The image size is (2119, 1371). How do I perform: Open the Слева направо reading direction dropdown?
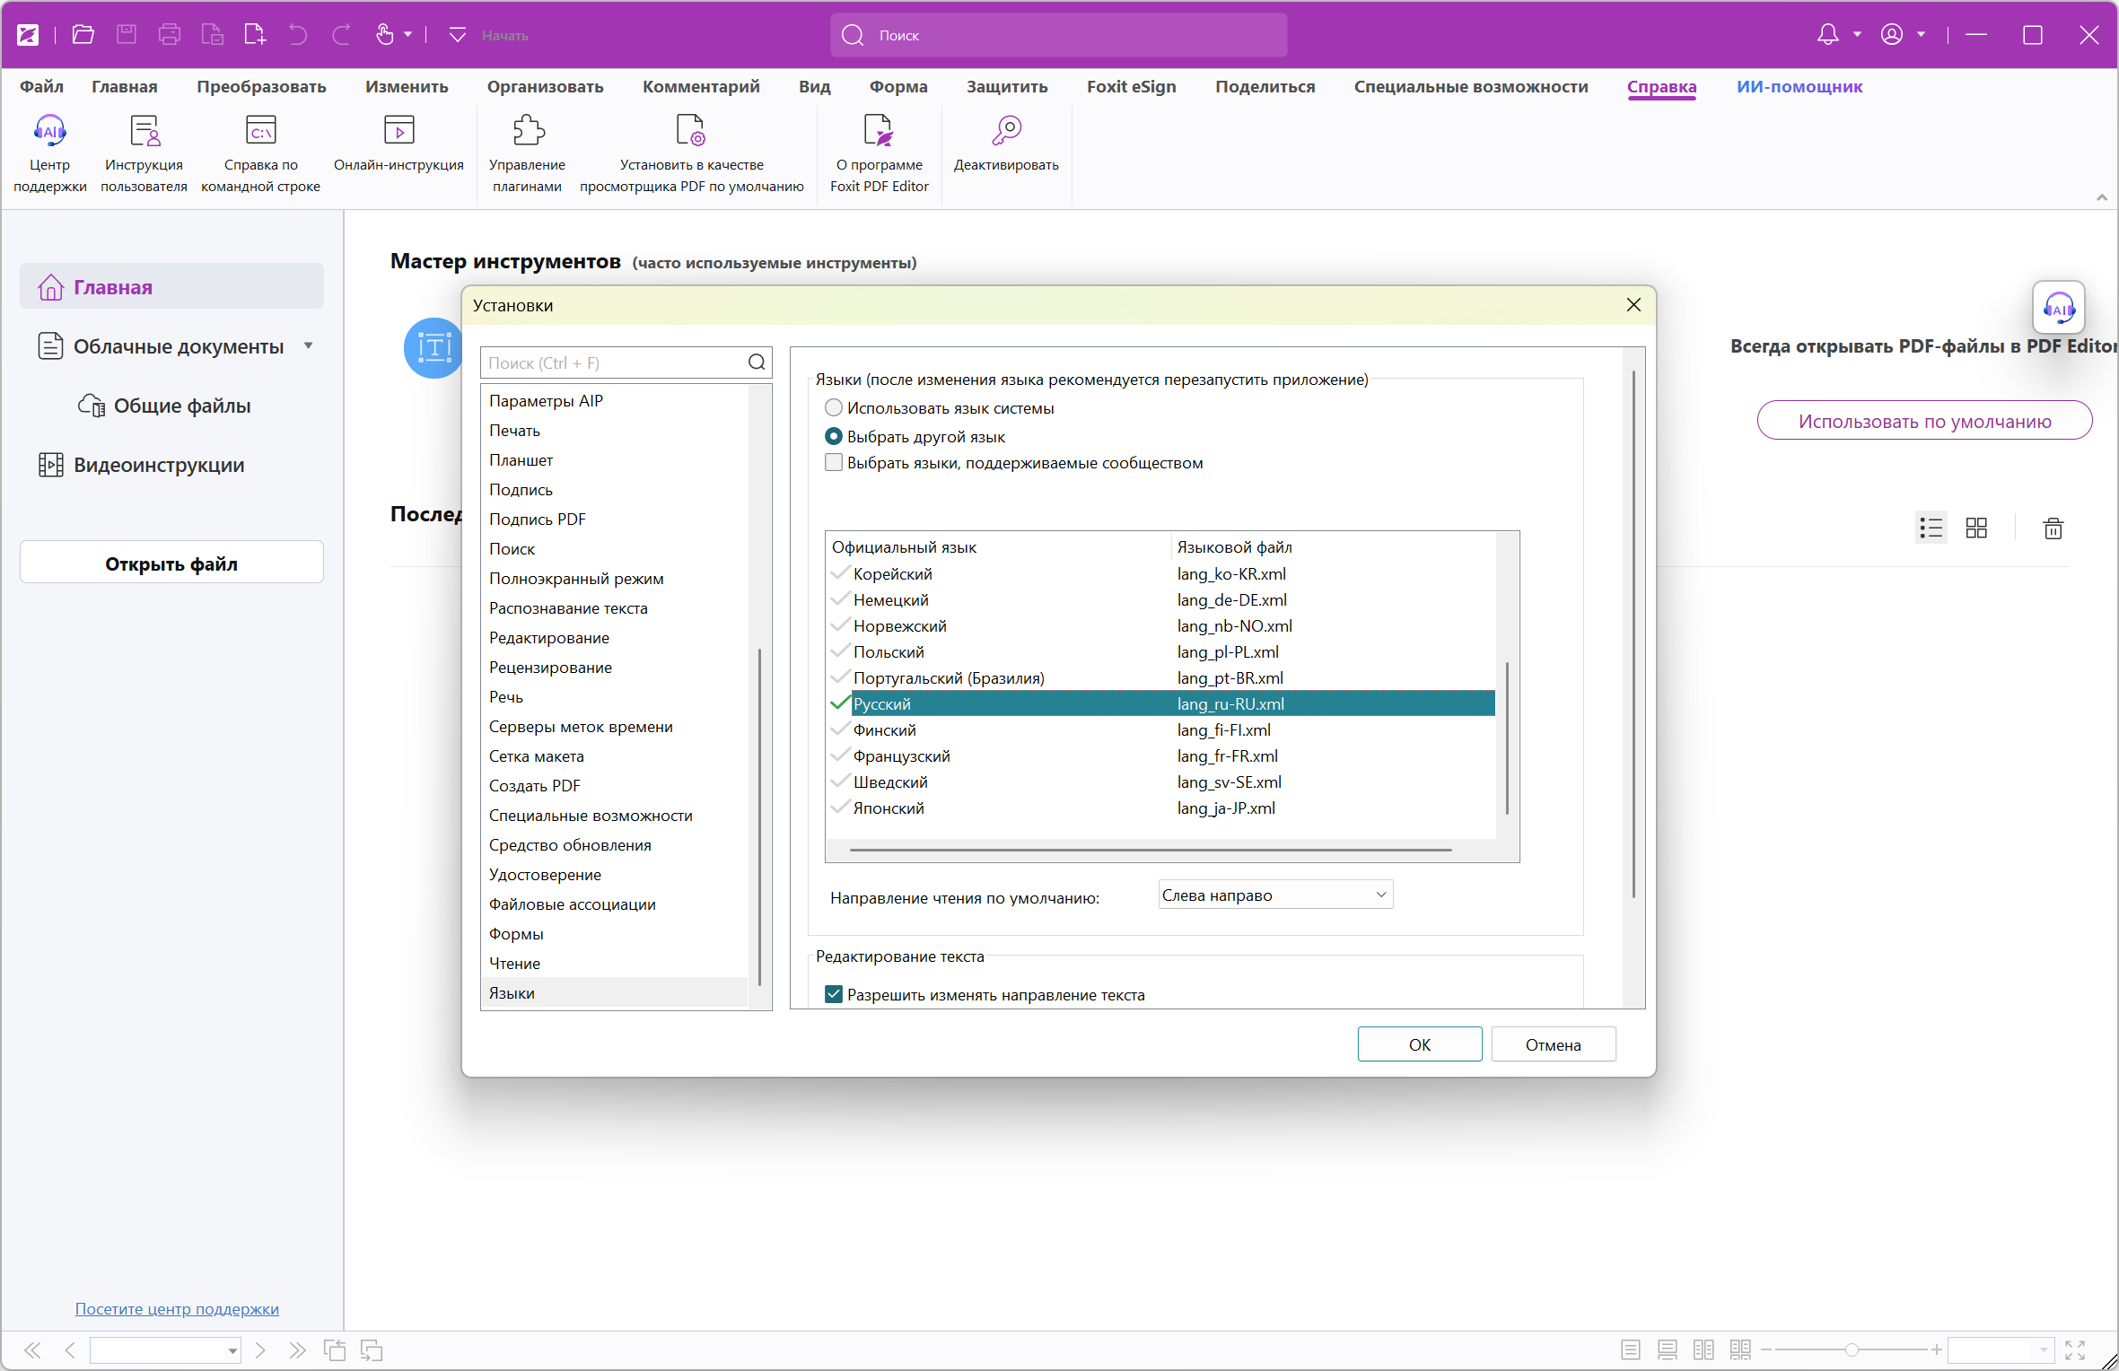pyautogui.click(x=1274, y=895)
